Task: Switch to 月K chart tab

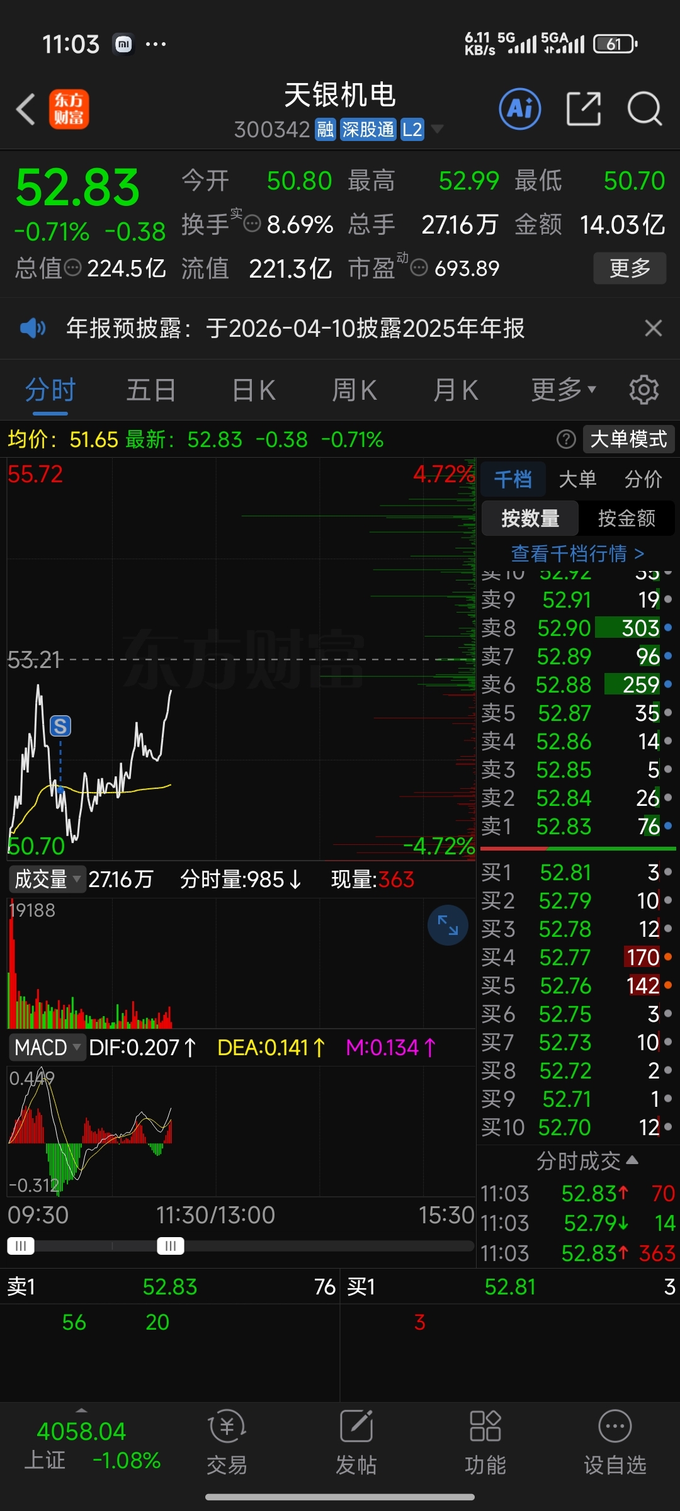Action: pos(456,390)
